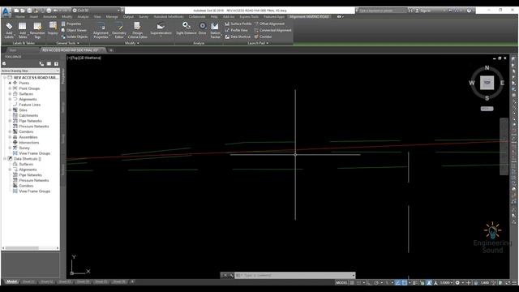Click the TOP face of the ViewCube
The image size is (519, 292).
487,83
